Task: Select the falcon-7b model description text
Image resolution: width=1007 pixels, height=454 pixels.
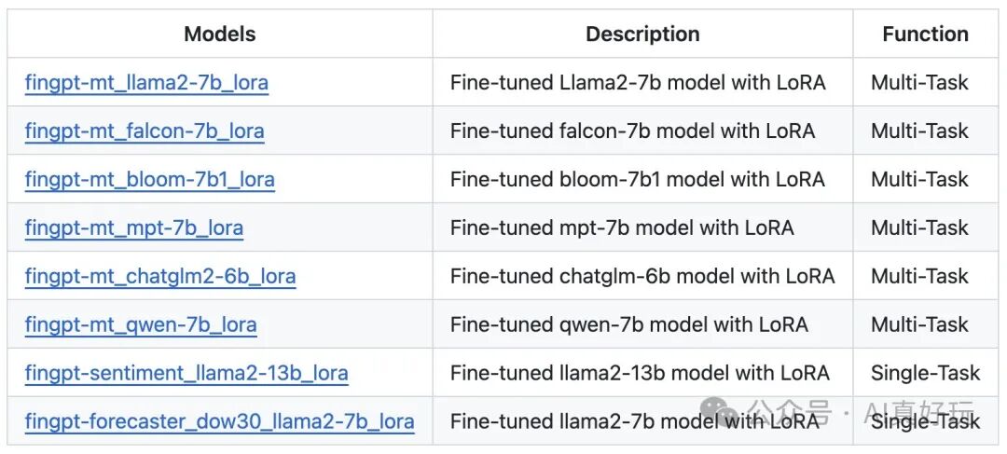Action: coord(632,131)
